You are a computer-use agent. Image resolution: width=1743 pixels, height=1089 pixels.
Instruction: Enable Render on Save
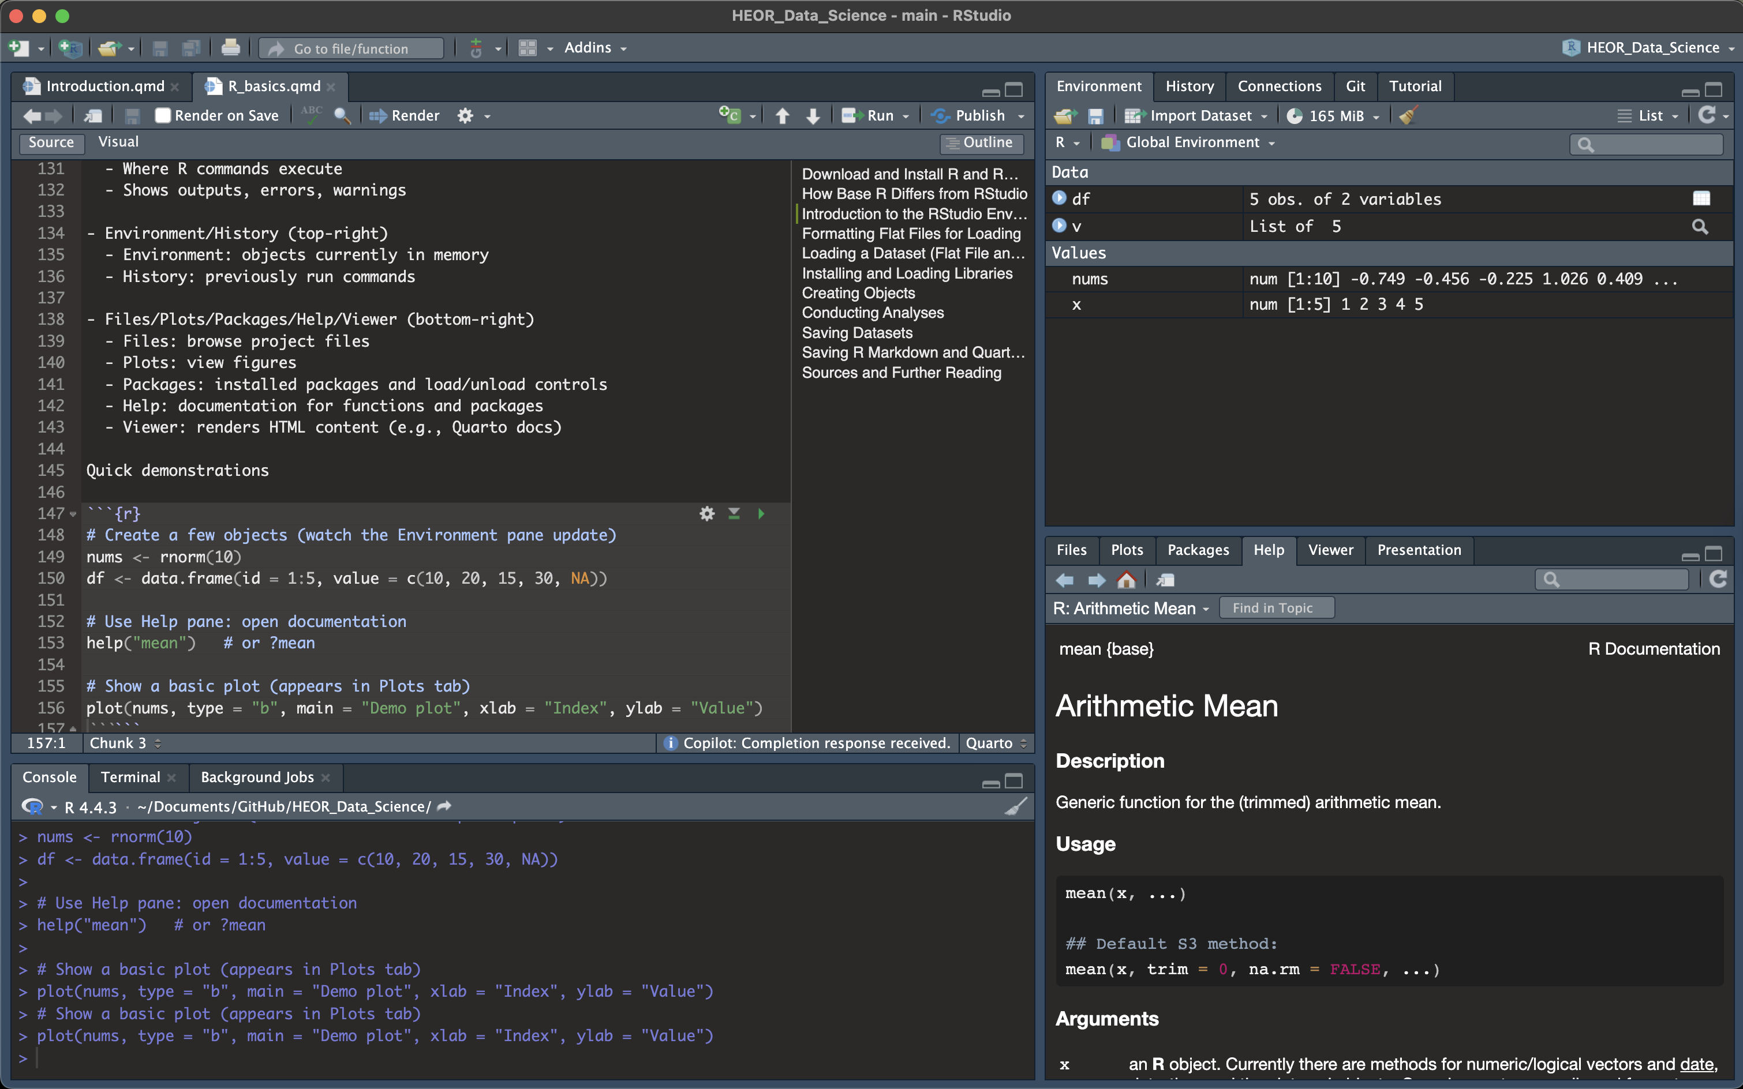[163, 115]
